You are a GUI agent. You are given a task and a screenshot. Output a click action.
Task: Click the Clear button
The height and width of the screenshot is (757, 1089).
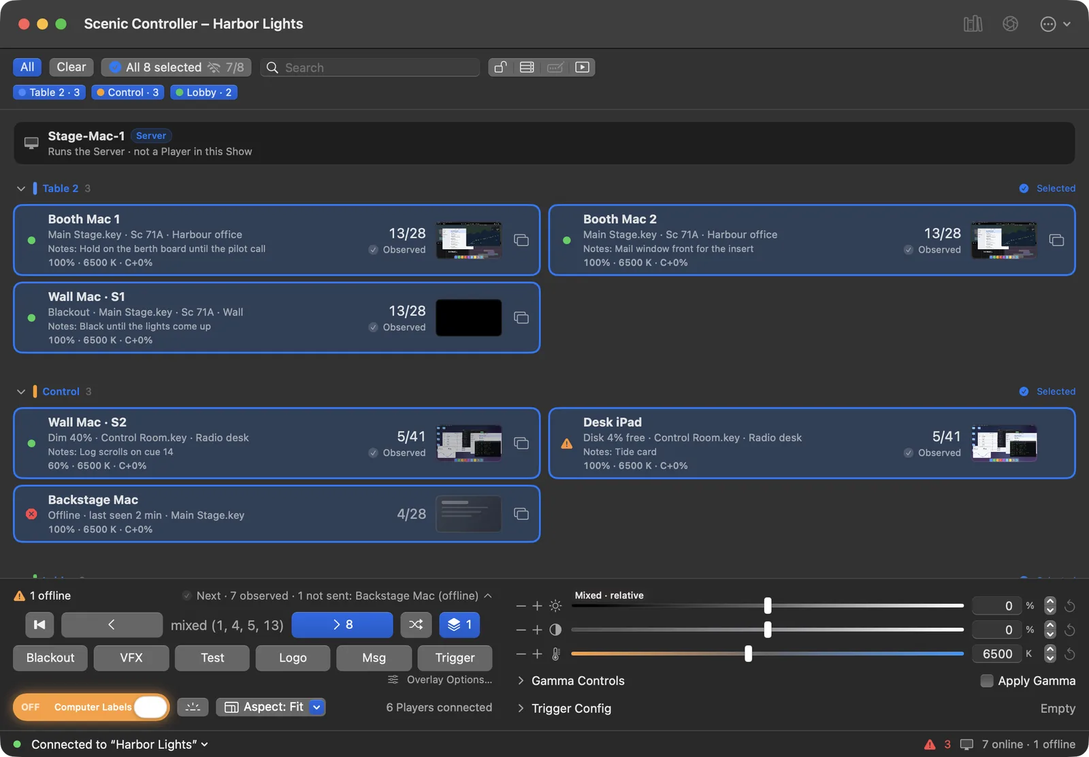(x=71, y=67)
